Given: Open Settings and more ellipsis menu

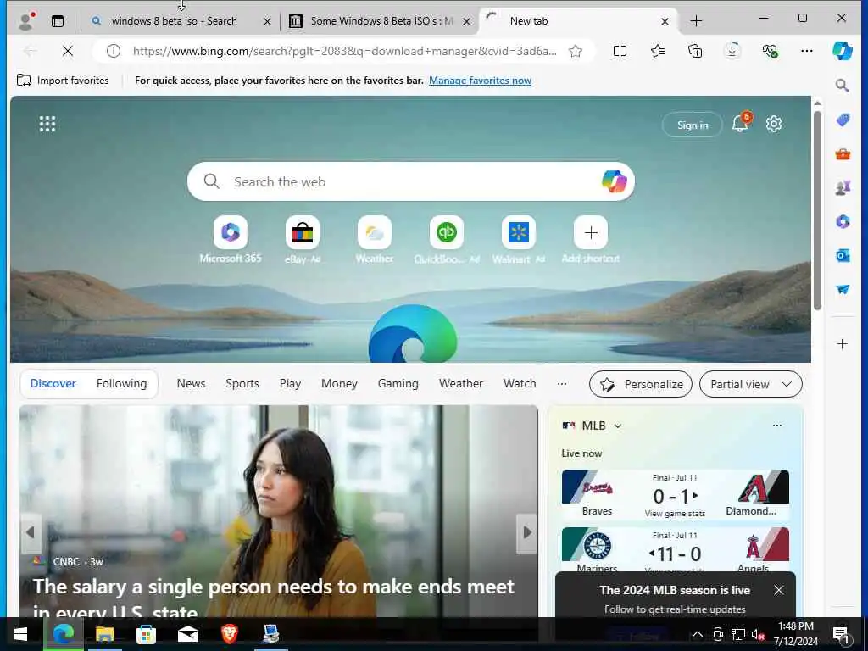Looking at the screenshot, I should point(807,51).
